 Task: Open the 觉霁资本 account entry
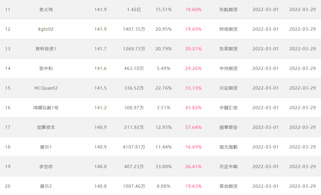point(46,127)
